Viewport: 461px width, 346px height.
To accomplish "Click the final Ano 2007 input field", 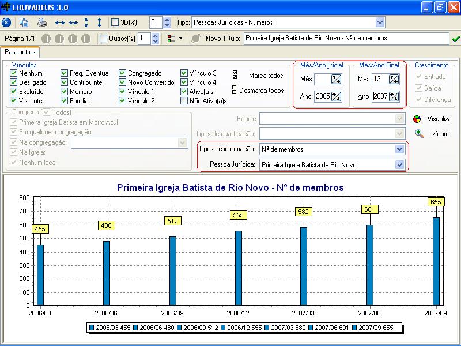I will (x=380, y=96).
